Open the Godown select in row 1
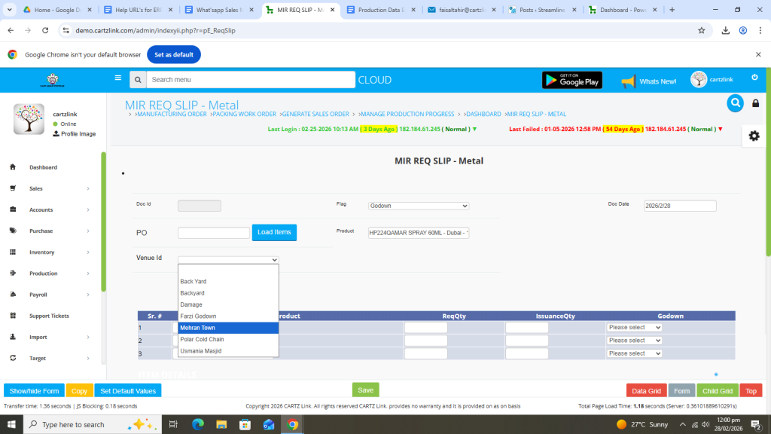 point(634,328)
